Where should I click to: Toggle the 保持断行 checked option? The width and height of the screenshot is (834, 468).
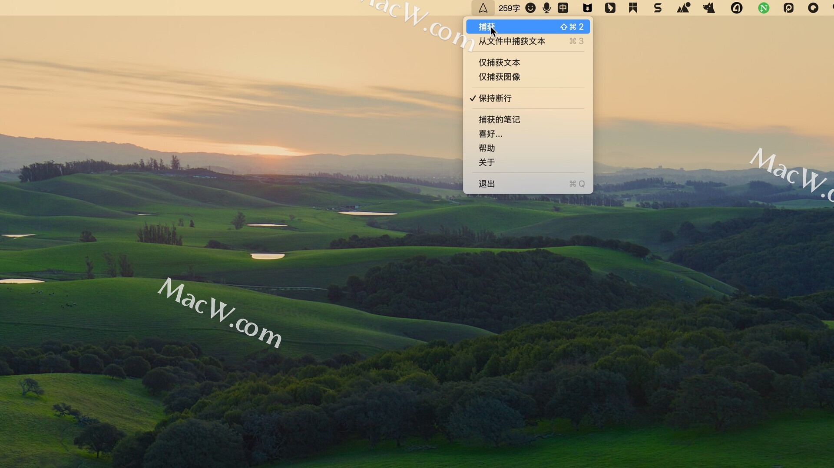pyautogui.click(x=528, y=98)
